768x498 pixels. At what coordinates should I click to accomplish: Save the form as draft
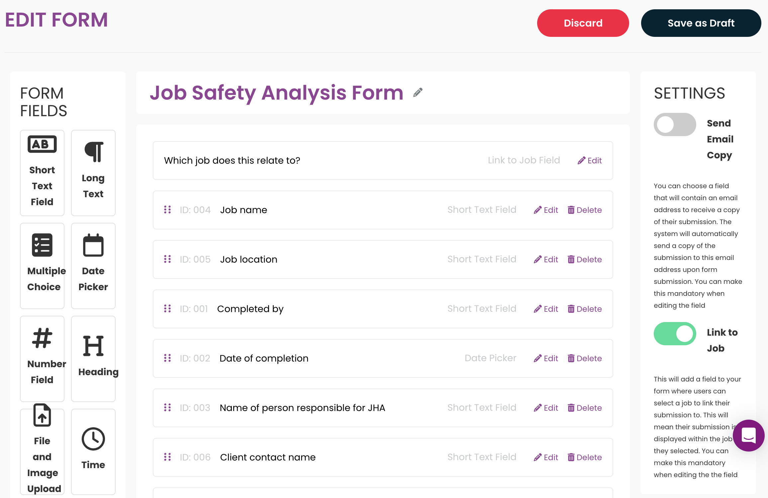point(701,23)
